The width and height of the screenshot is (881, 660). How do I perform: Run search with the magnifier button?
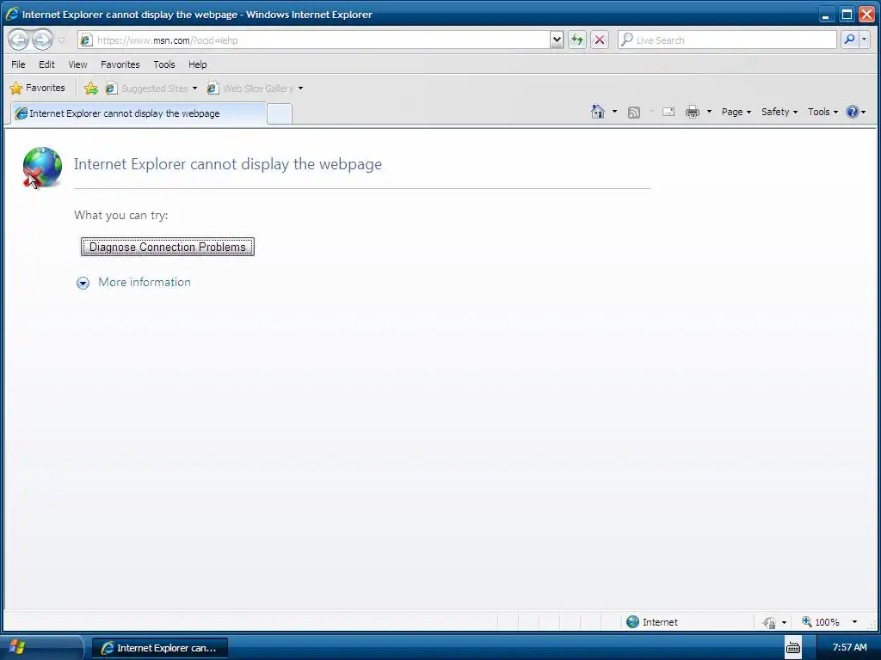(x=849, y=40)
